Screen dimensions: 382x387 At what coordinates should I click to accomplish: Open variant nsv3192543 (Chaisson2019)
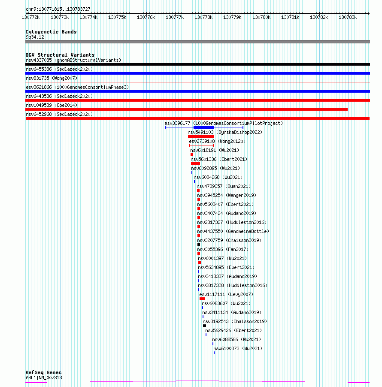point(235,321)
